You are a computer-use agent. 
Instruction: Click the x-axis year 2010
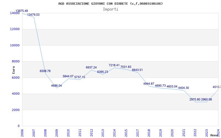[68, 133]
